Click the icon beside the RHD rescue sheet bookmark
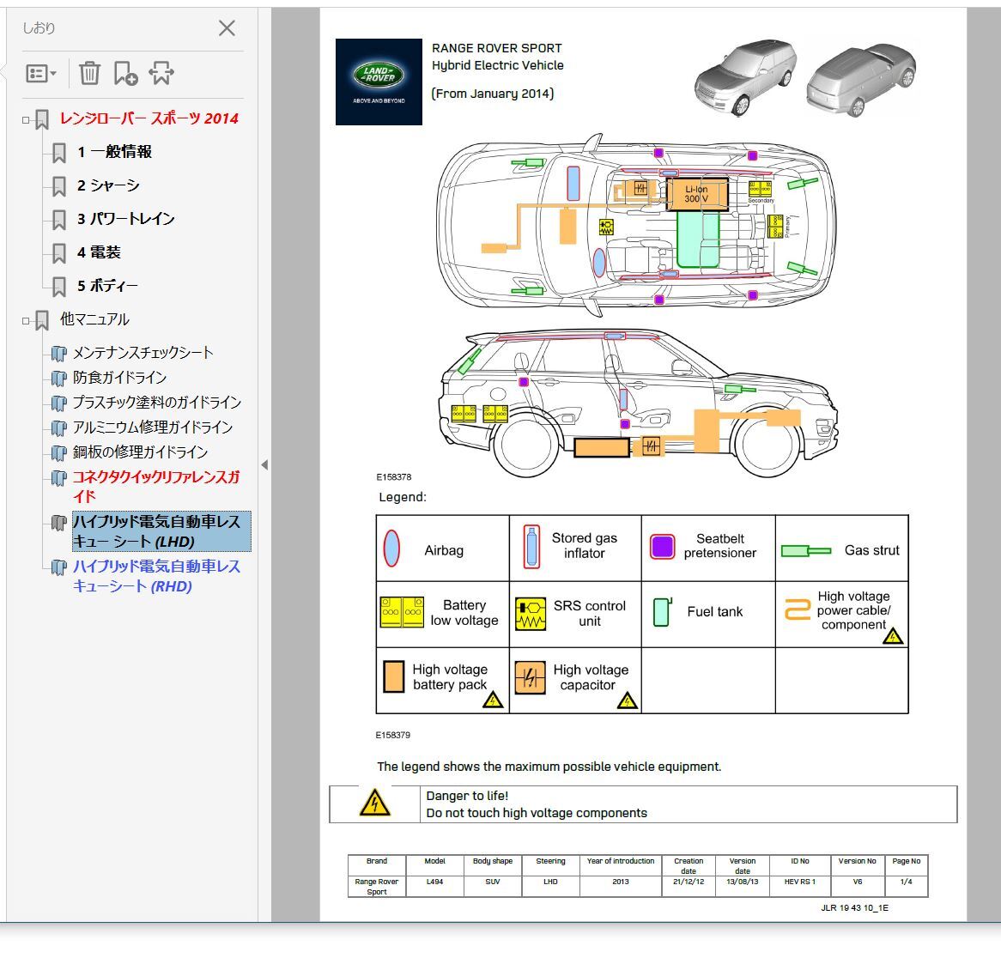 coord(58,567)
